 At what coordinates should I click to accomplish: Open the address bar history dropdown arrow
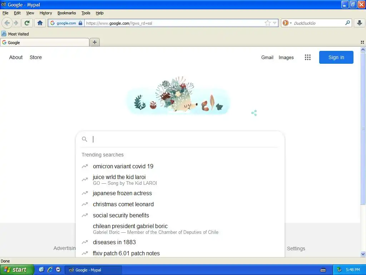[275, 23]
